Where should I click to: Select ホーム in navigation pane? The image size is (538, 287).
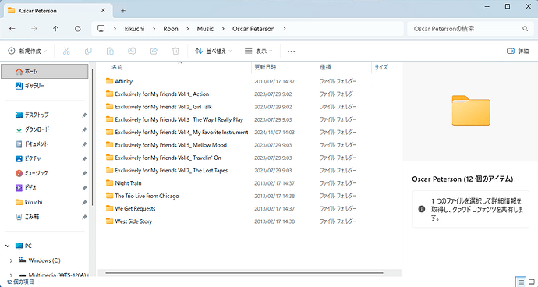45,72
